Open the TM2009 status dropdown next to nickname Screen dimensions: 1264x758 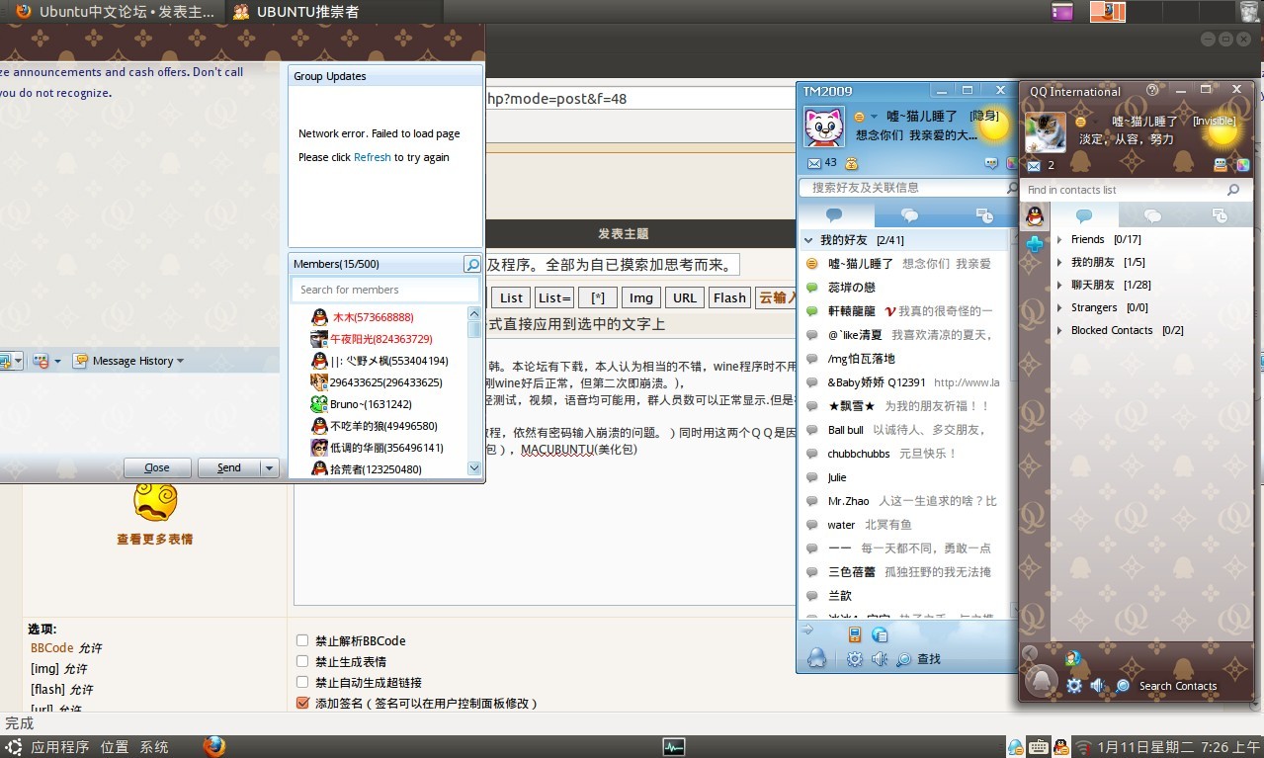pyautogui.click(x=875, y=118)
